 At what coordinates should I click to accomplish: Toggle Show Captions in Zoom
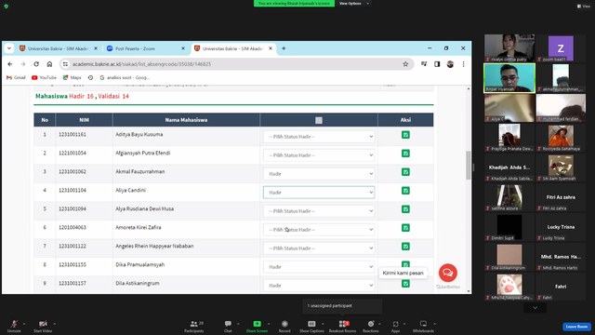[311, 327]
